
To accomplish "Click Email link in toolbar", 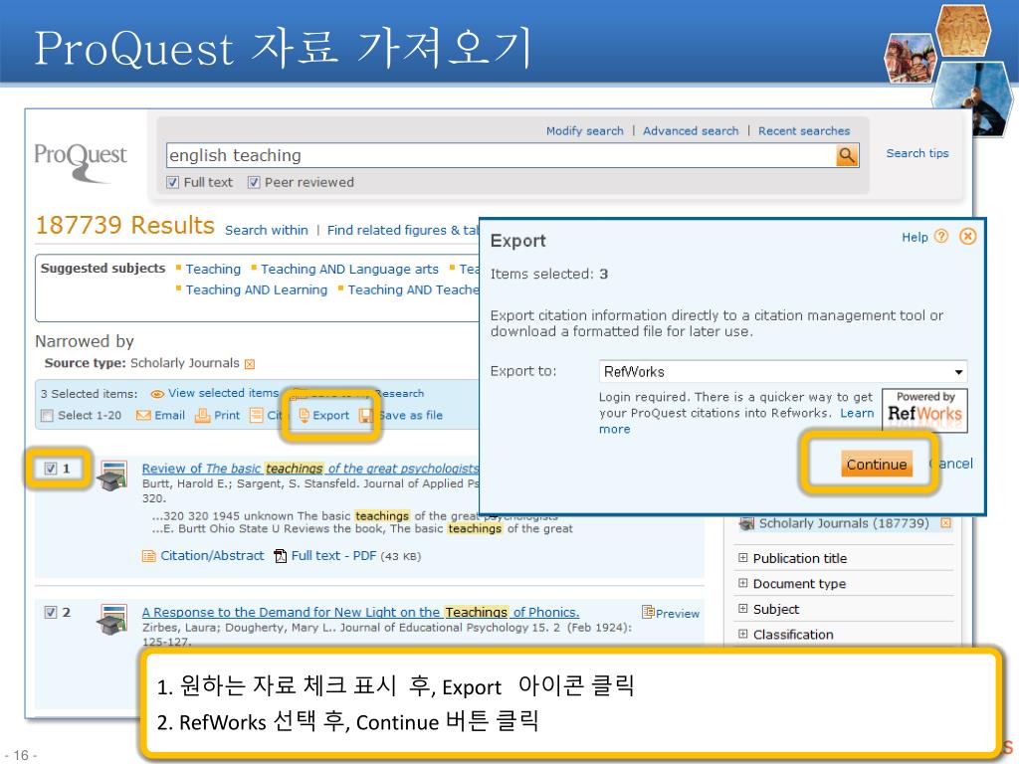I will (169, 415).
